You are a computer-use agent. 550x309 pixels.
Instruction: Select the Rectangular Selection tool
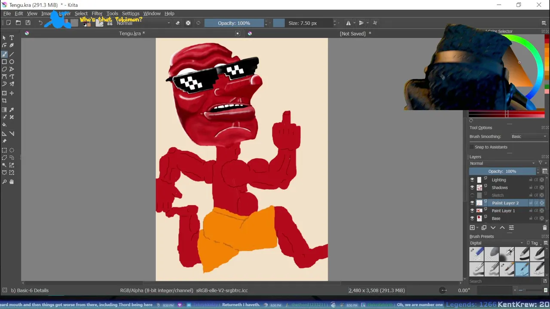tap(4, 150)
